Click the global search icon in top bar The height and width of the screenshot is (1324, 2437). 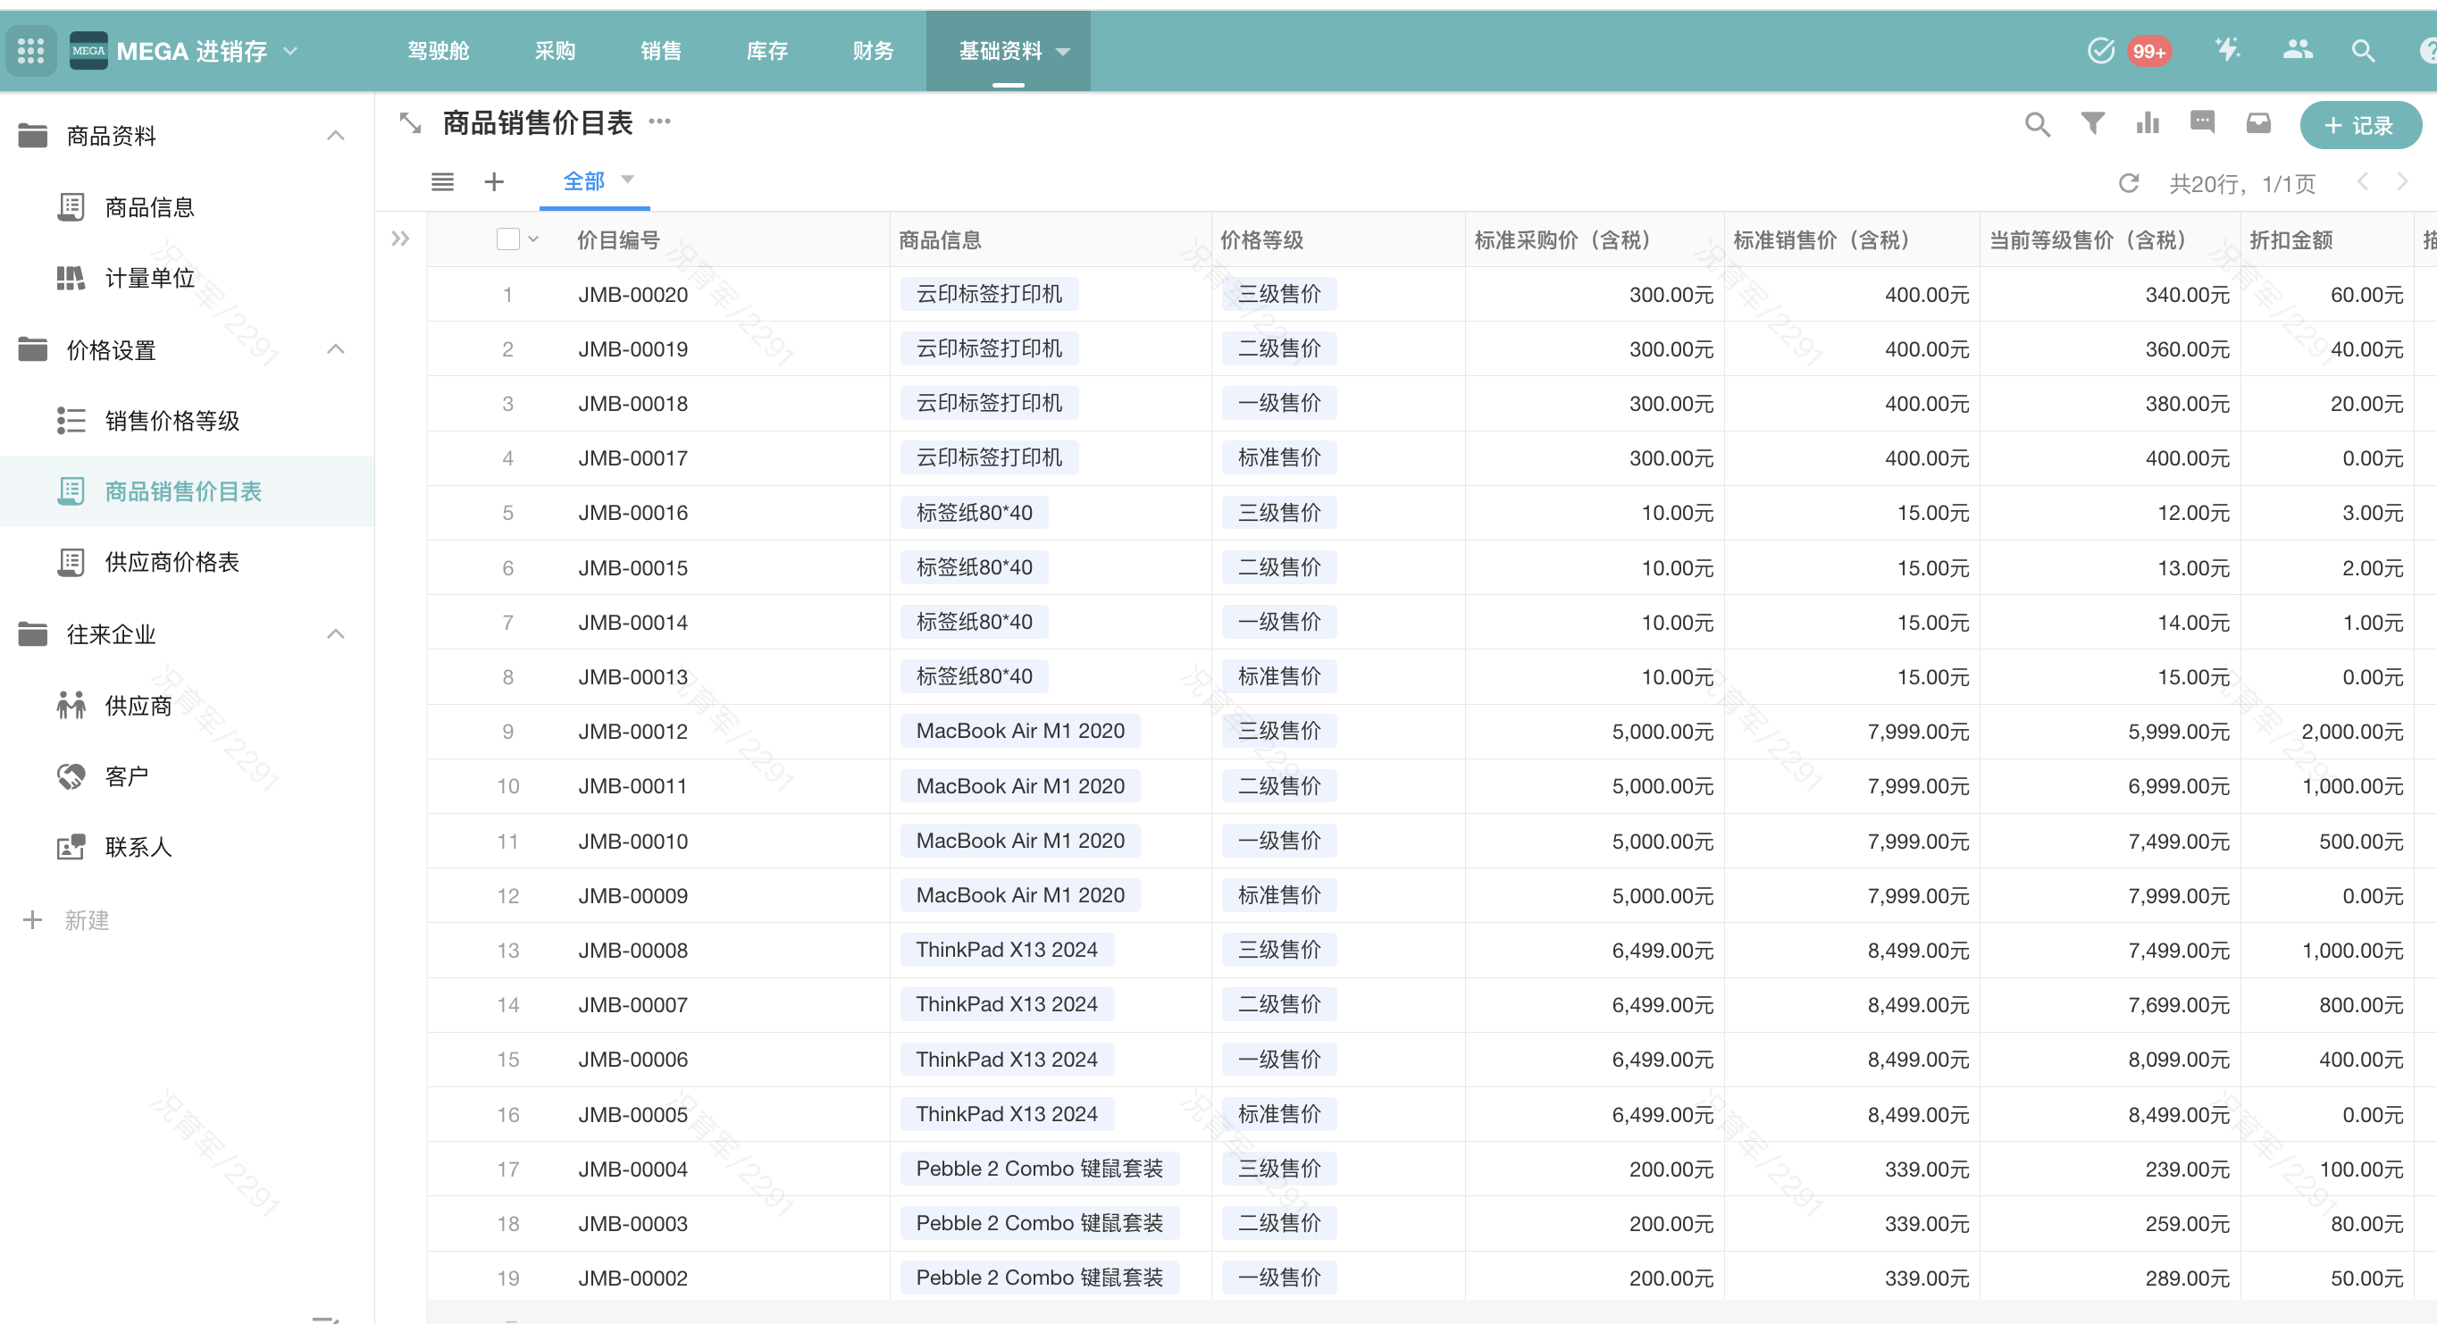click(x=2363, y=51)
